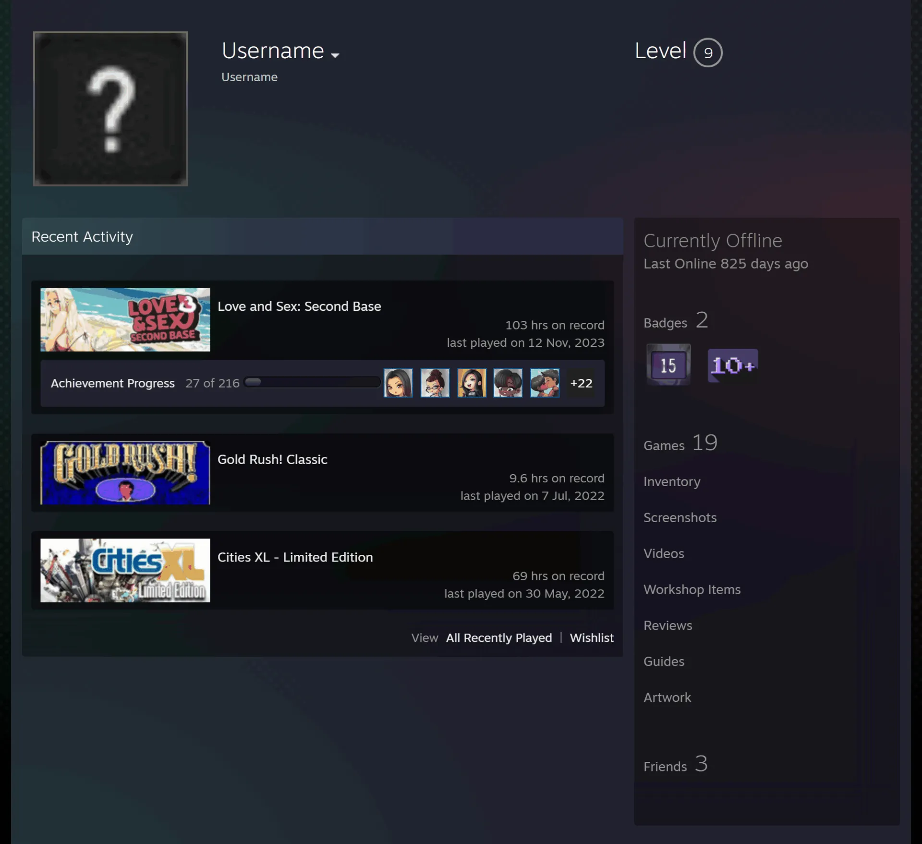
Task: Go to the Videos section
Action: [664, 554]
